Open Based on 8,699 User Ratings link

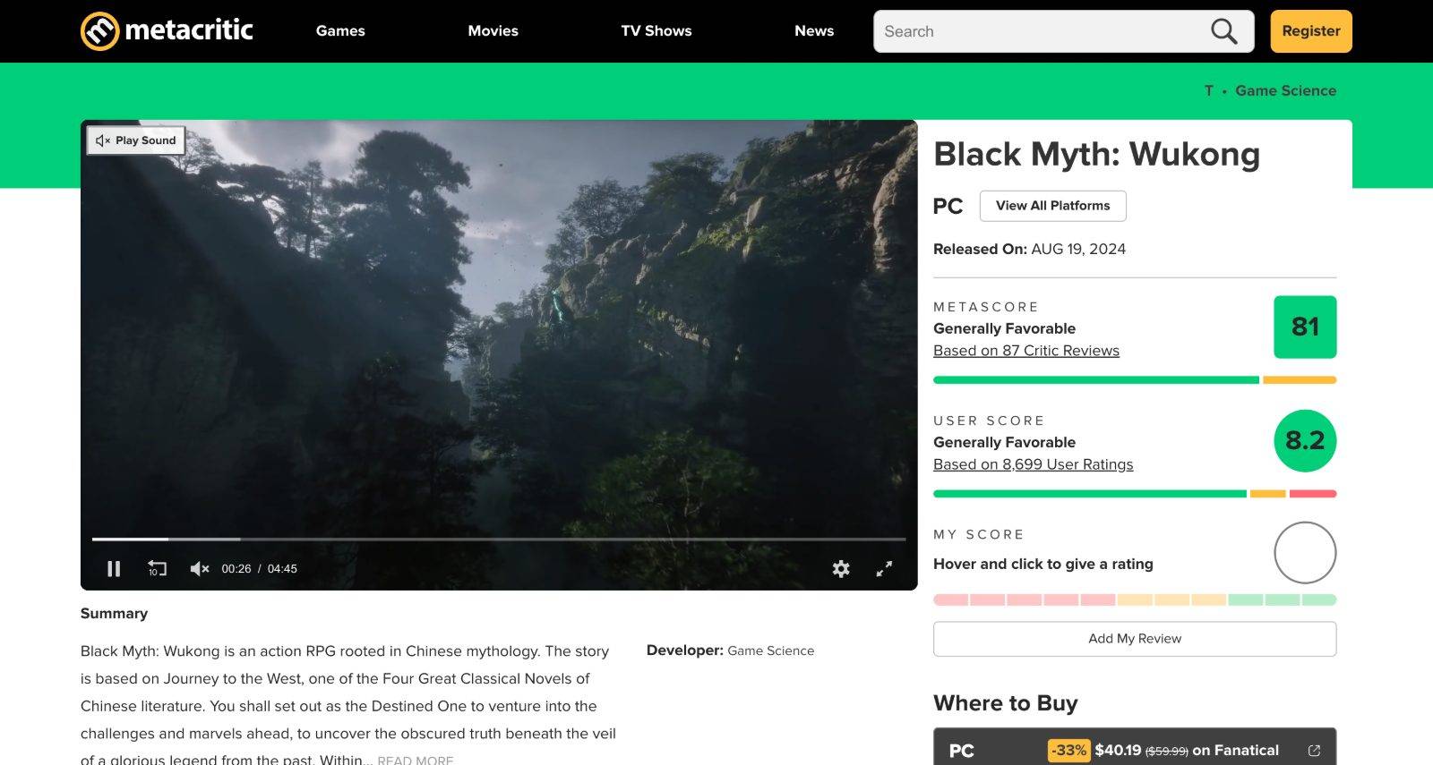tap(1034, 464)
